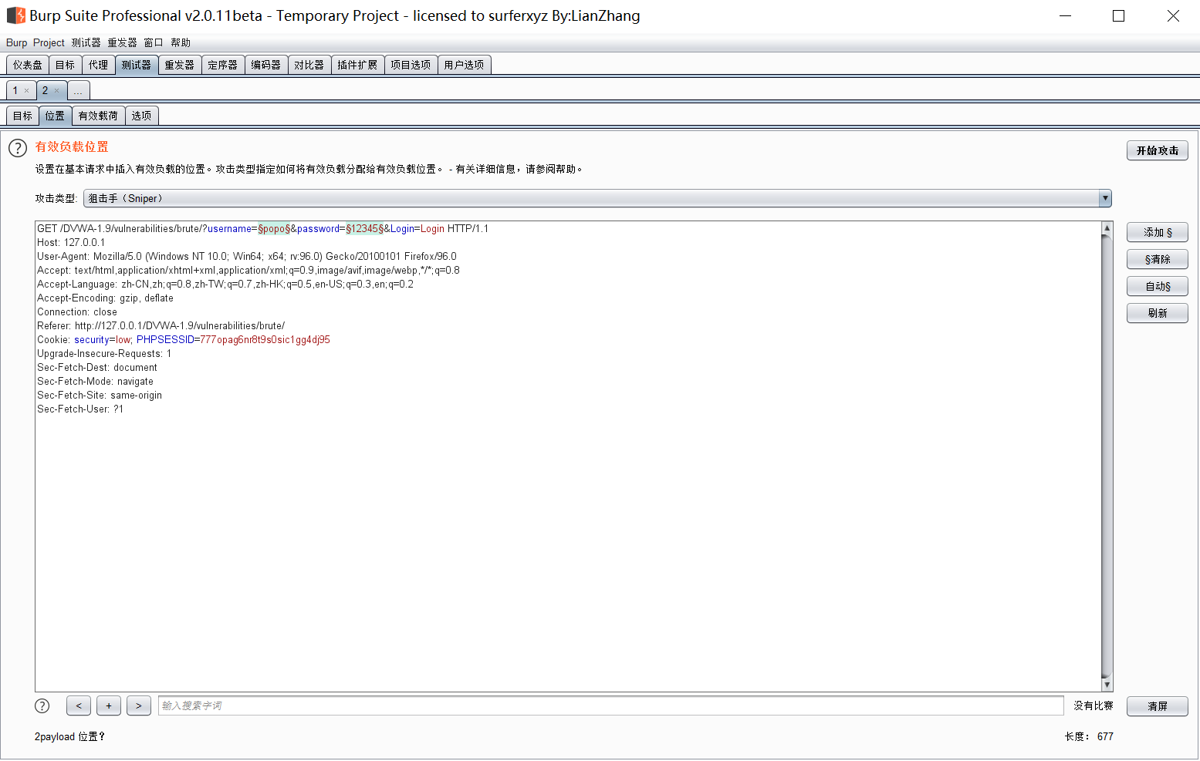Screen dimensions: 1200x761
Task: Click the §清除 button
Action: 1158,259
